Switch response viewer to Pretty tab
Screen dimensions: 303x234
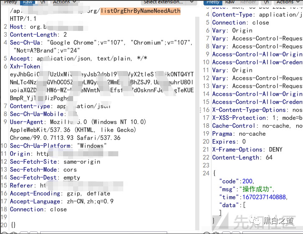pos(213,2)
